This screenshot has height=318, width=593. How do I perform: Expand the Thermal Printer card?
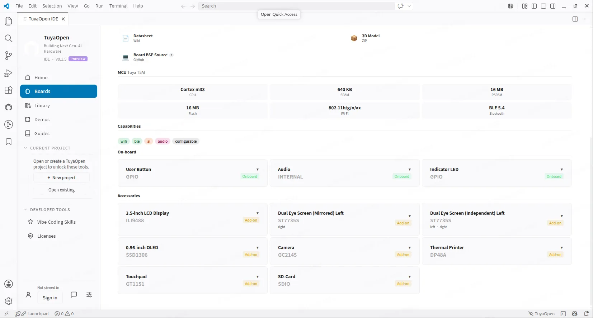562,248
